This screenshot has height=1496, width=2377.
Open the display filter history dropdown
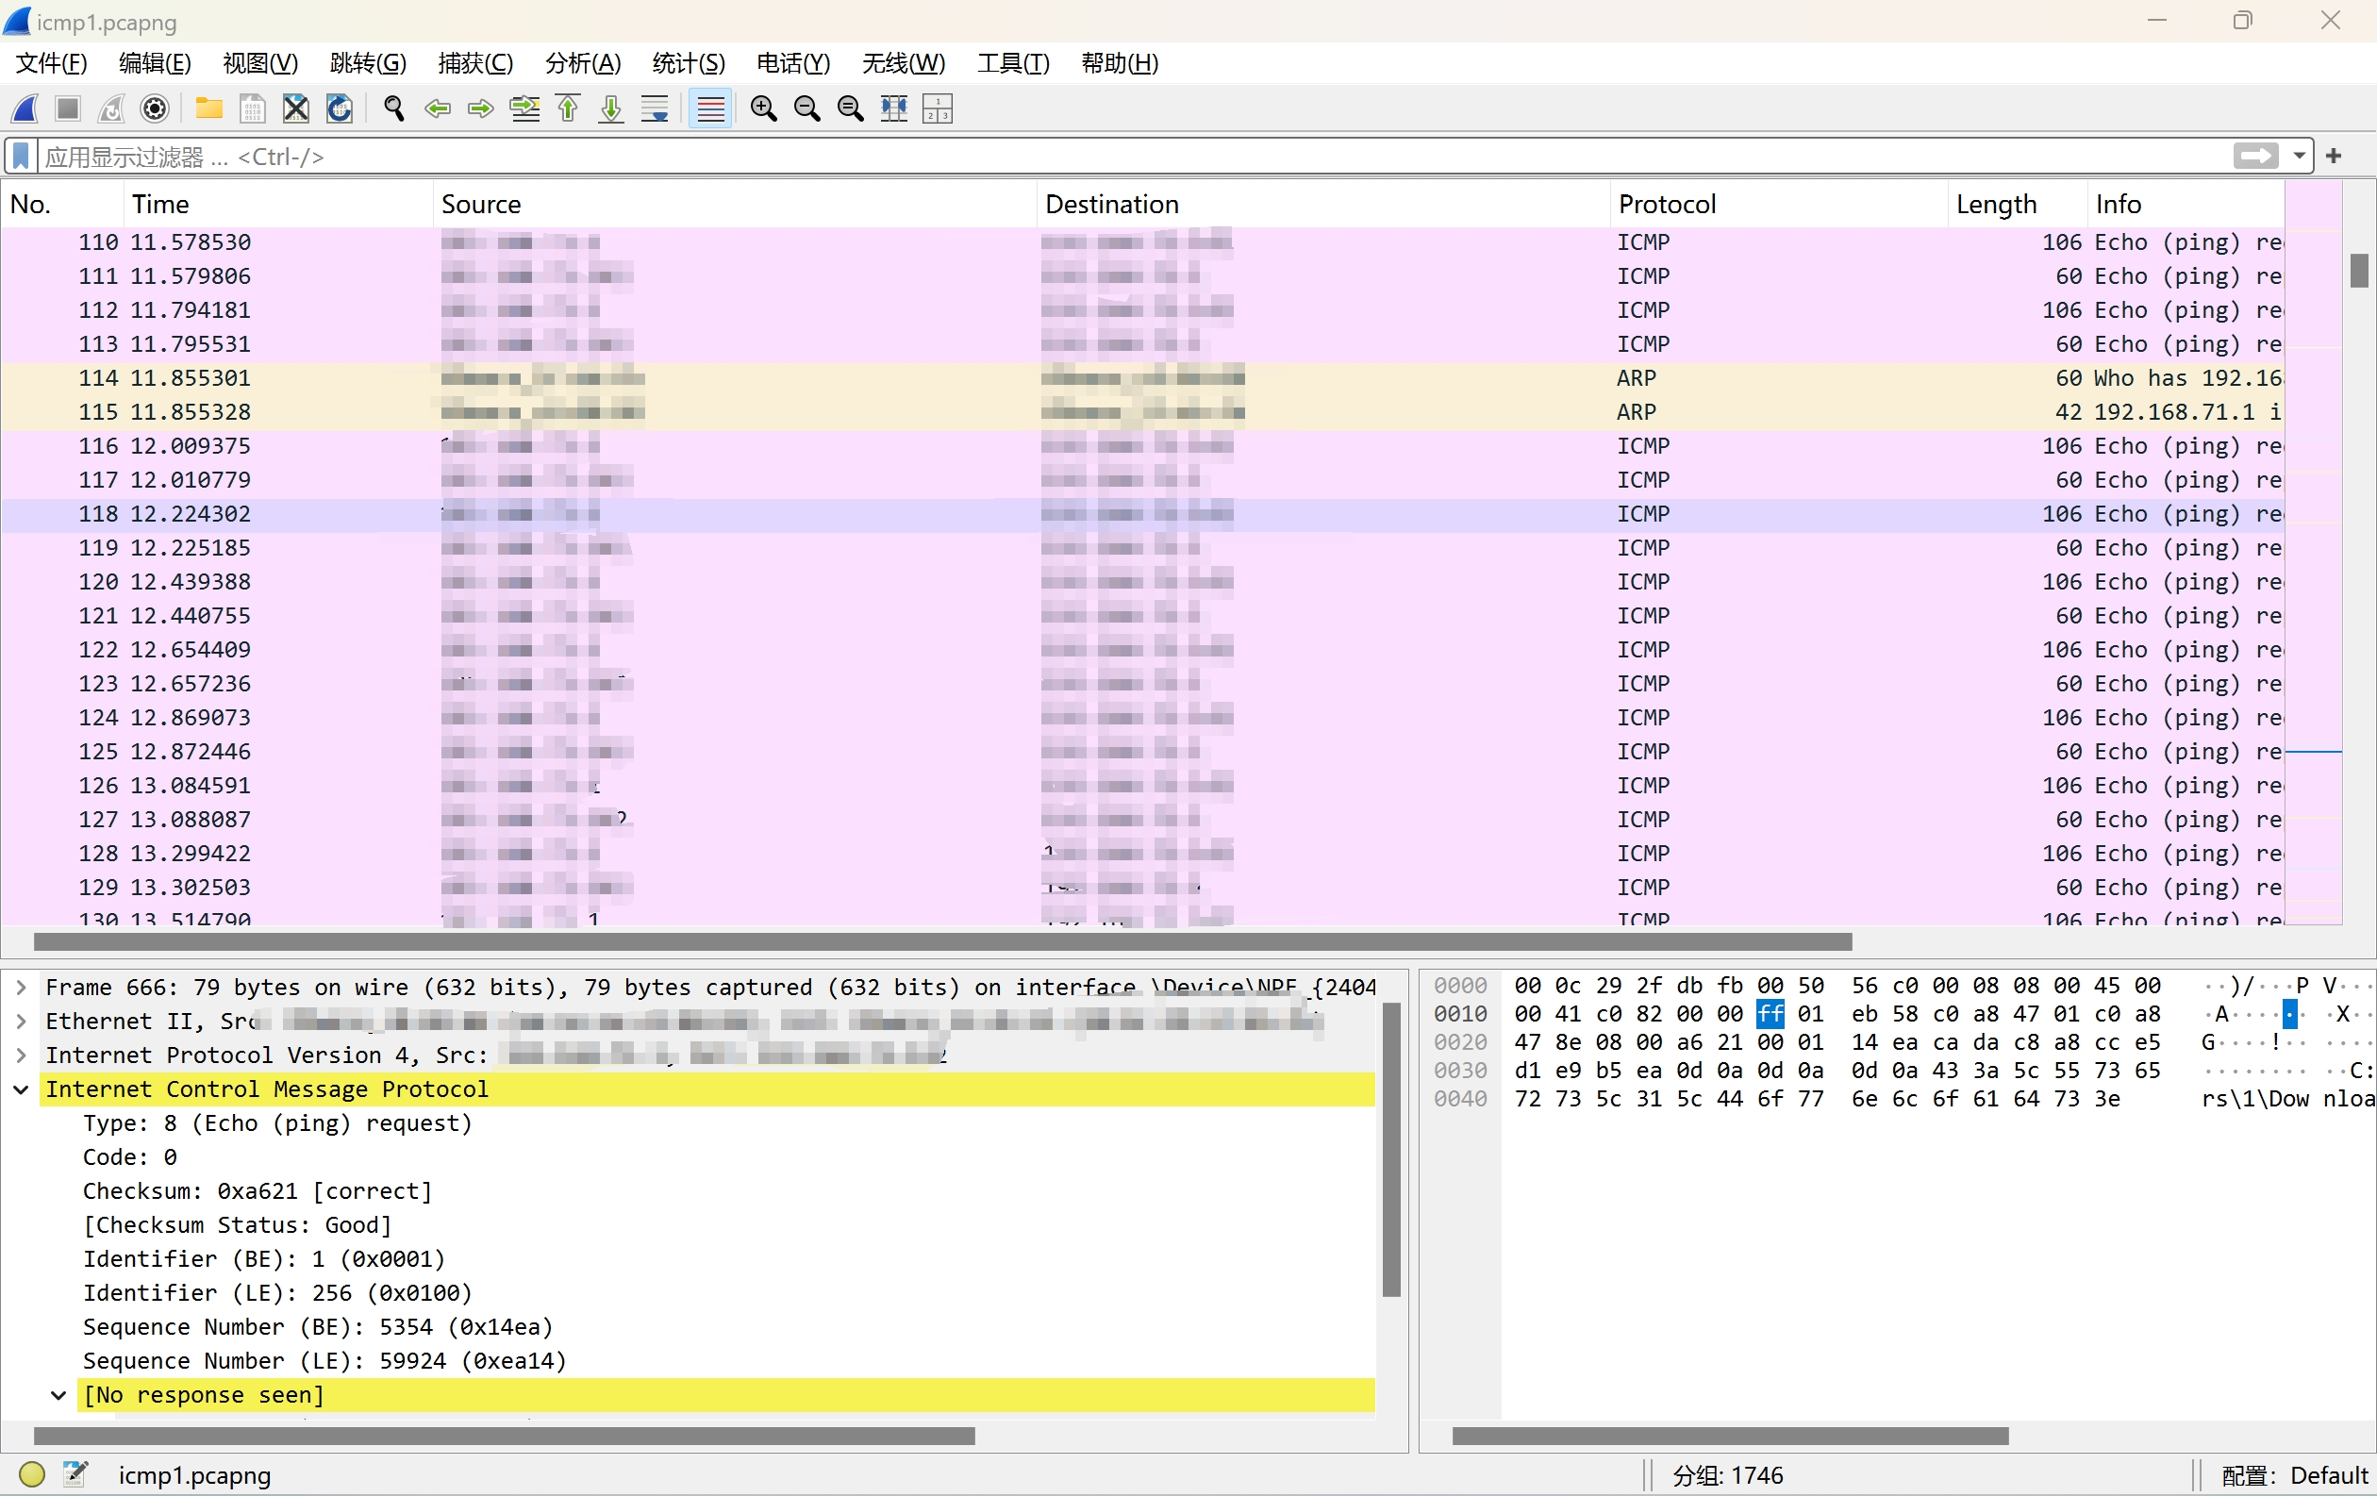[x=2299, y=156]
